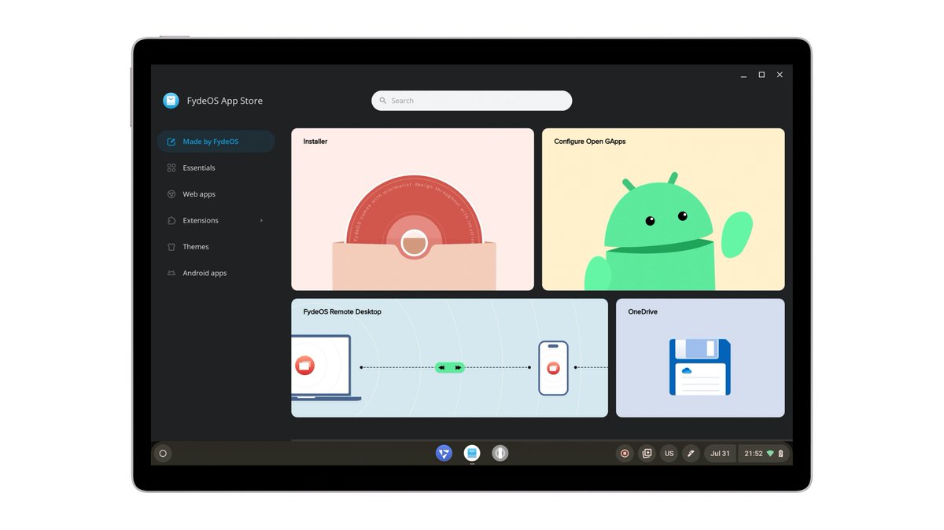Open the Extensions category
The width and height of the screenshot is (944, 530).
(216, 220)
